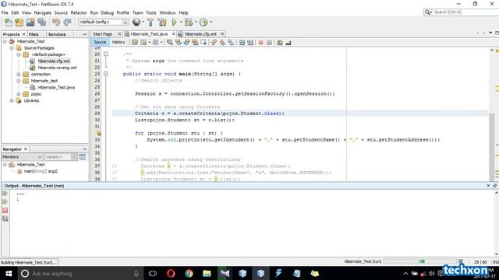The width and height of the screenshot is (499, 280).
Task: Switch to the hibernate.cfg.xml editor tab
Action: coord(200,34)
